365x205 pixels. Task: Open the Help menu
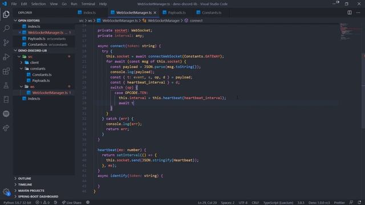103,4
